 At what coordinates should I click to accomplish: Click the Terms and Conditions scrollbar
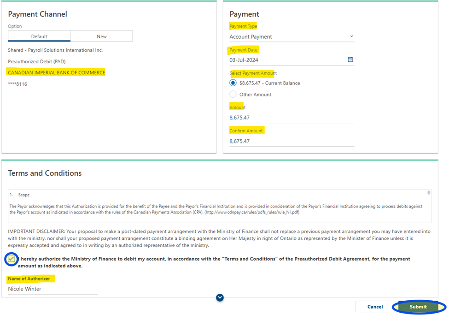pyautogui.click(x=429, y=193)
